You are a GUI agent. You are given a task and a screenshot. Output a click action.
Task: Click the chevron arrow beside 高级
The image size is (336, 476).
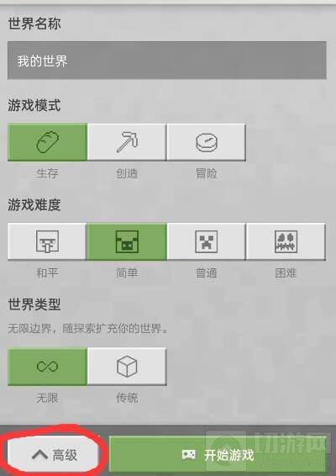tap(39, 455)
